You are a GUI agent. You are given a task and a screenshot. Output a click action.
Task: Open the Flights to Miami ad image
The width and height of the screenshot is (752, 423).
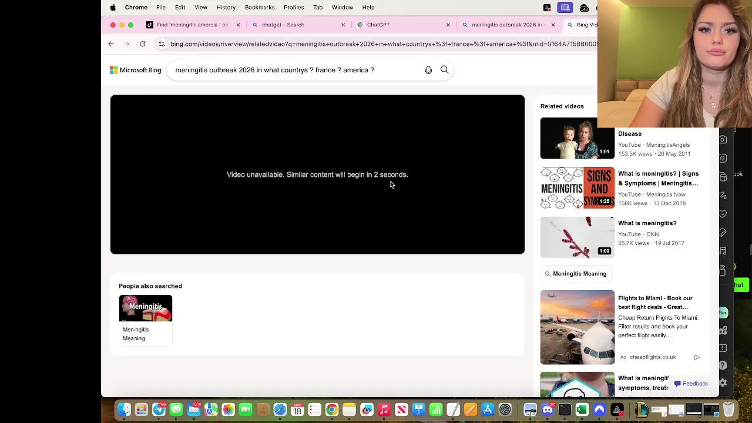click(x=577, y=327)
